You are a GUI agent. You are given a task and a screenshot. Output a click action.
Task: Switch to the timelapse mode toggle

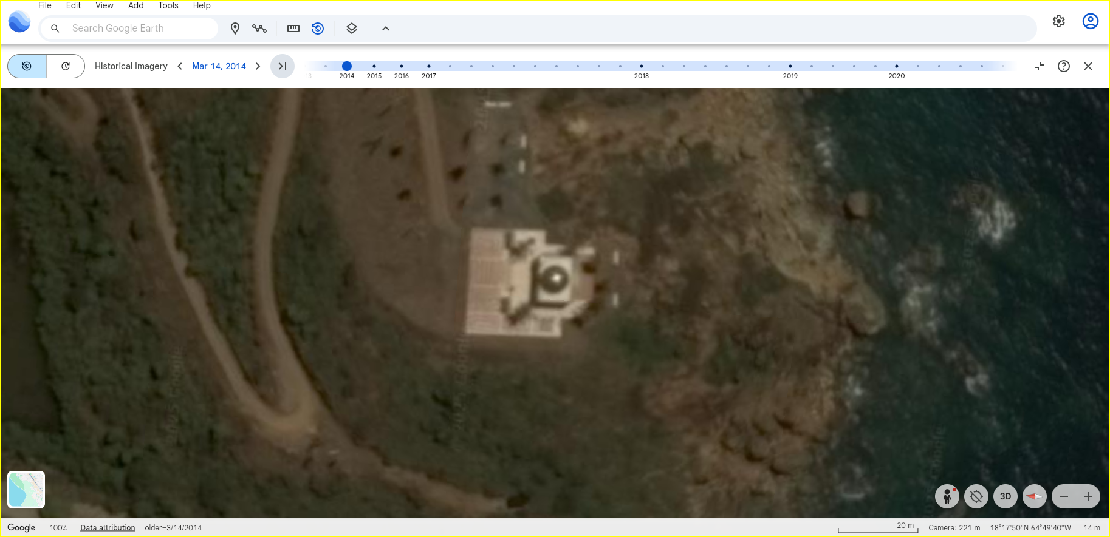click(66, 66)
